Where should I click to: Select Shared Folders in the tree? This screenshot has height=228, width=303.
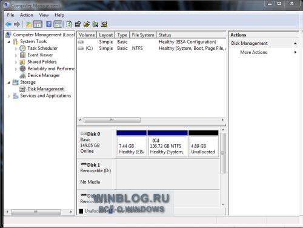click(42, 62)
